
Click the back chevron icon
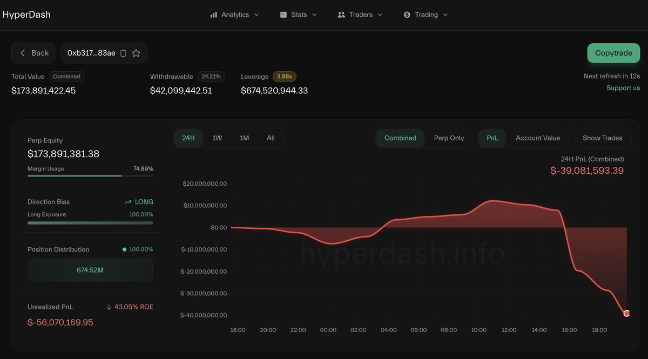point(24,53)
